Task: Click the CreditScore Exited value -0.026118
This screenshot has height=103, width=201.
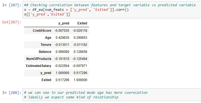Action: tap(80, 31)
